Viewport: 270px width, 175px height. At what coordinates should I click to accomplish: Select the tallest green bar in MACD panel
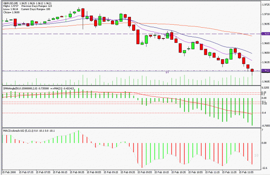[x=146, y=155]
